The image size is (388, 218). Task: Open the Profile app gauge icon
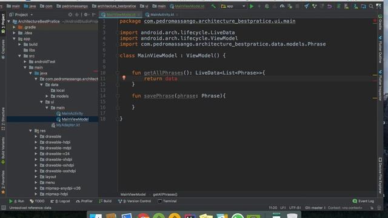282,6
